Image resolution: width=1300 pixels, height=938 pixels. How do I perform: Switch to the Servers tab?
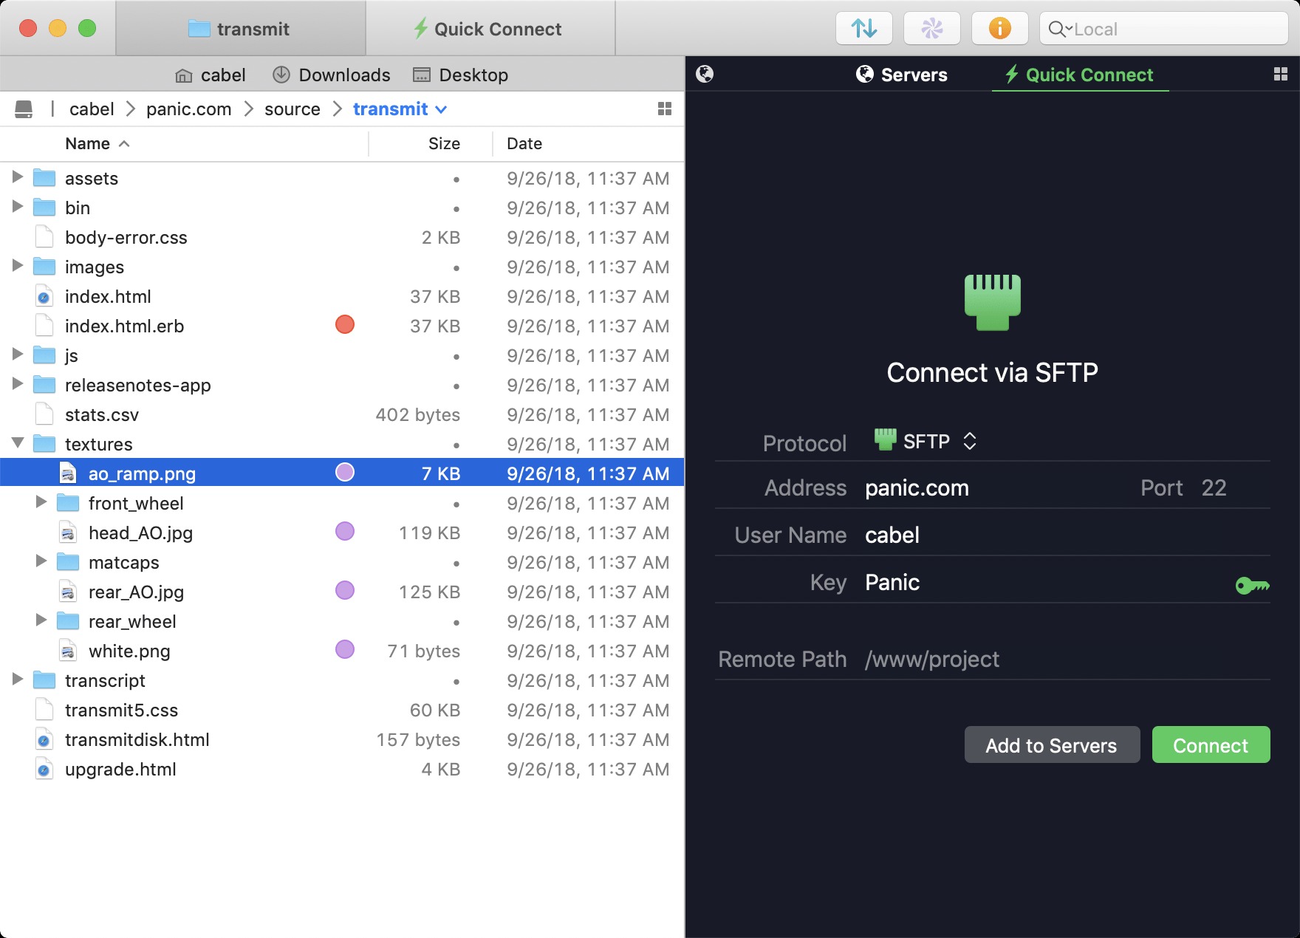(x=901, y=74)
